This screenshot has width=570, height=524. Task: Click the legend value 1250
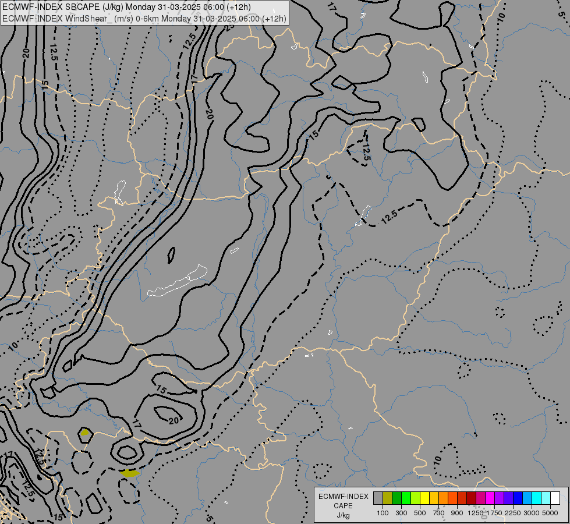(476, 513)
